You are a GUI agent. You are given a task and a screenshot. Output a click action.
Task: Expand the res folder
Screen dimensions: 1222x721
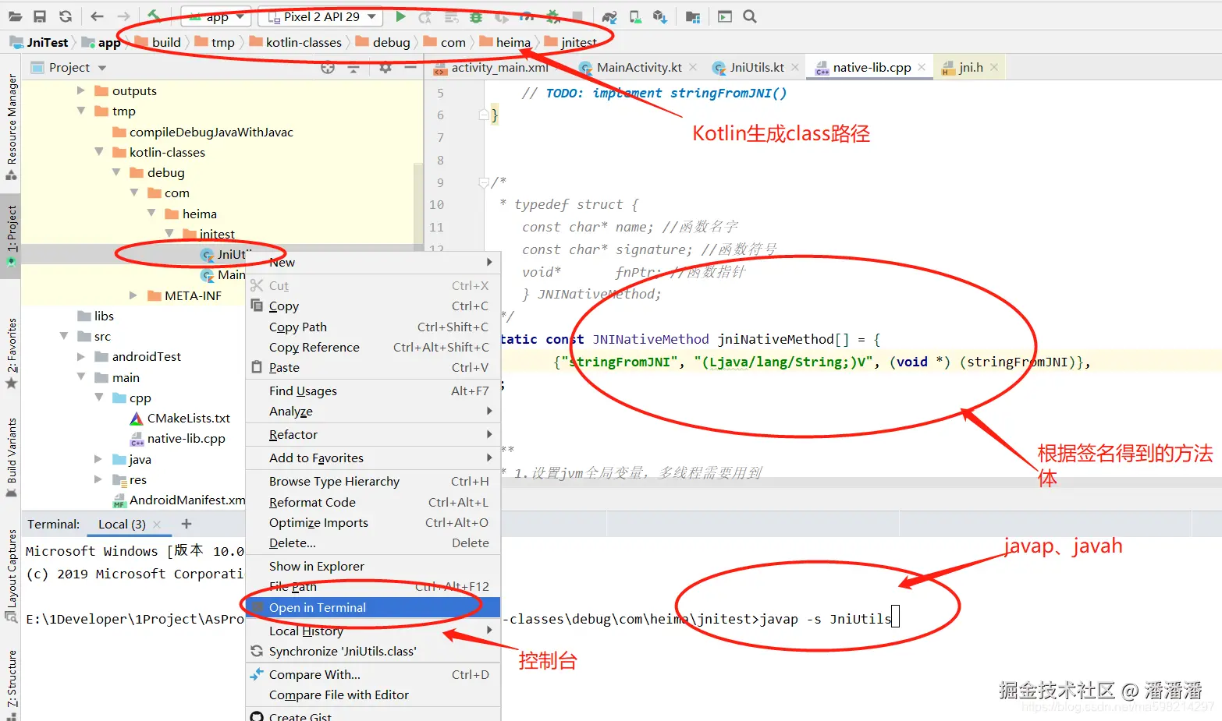pyautogui.click(x=98, y=479)
